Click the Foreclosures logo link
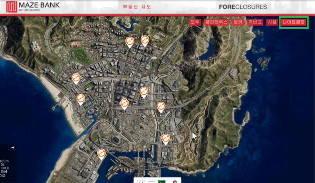This screenshot has width=315, height=183. [x=243, y=7]
